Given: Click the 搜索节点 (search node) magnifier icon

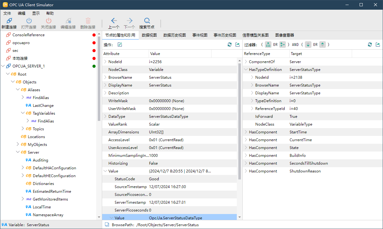Looking at the screenshot, I should 147,21.
